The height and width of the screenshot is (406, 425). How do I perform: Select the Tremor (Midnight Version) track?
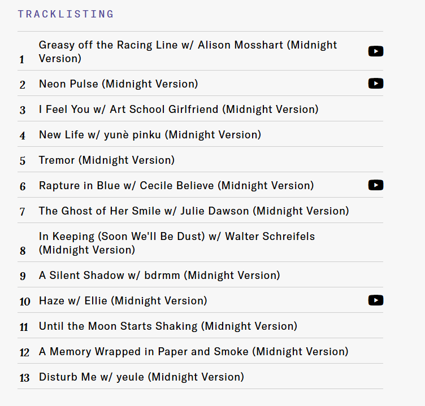pos(106,160)
